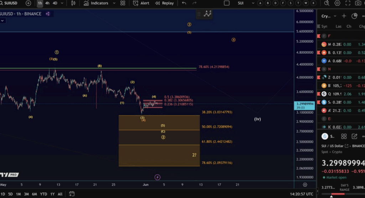This screenshot has width=365, height=198.
Task: Set the date range to 5D
Action: [10, 194]
